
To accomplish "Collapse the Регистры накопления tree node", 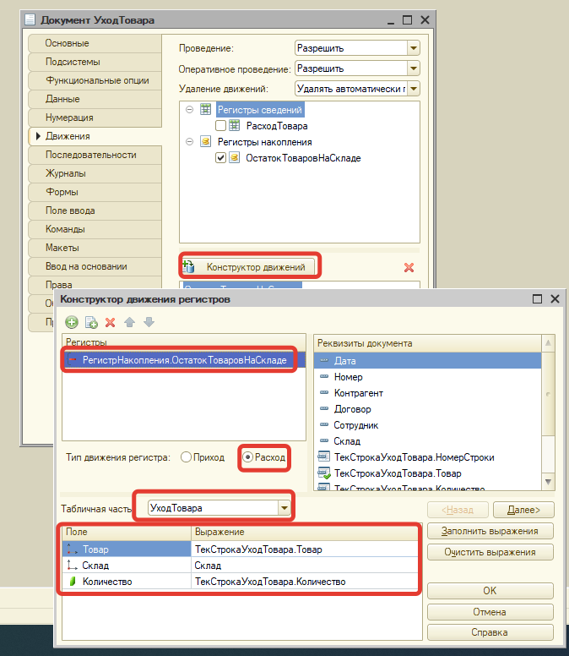I will (x=189, y=142).
